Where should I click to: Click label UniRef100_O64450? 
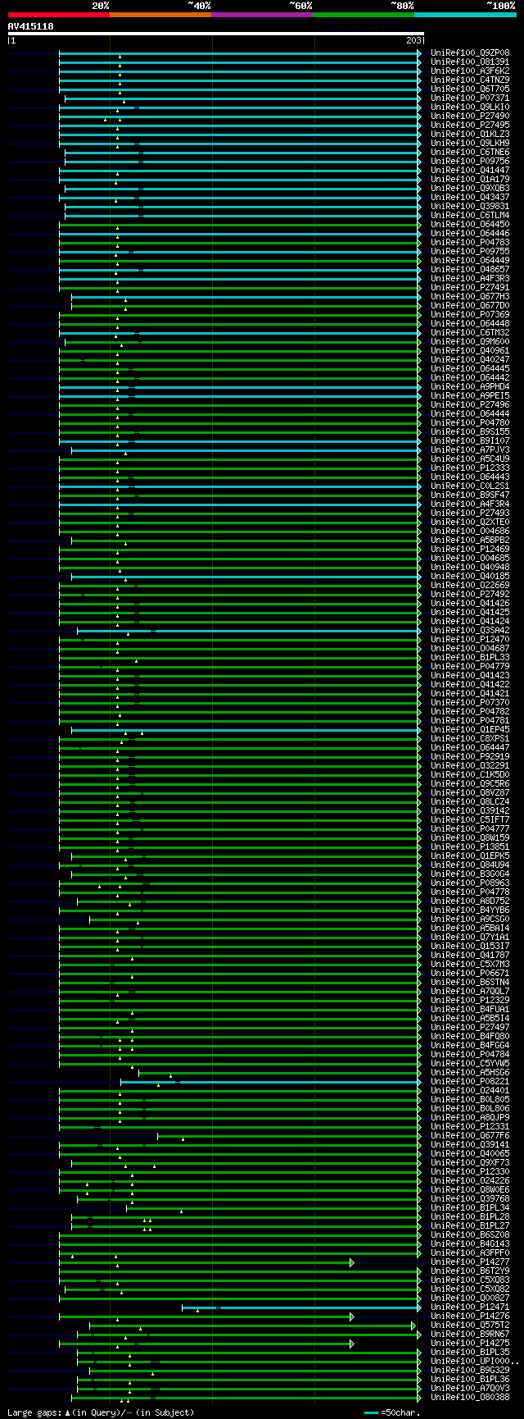coord(470,224)
